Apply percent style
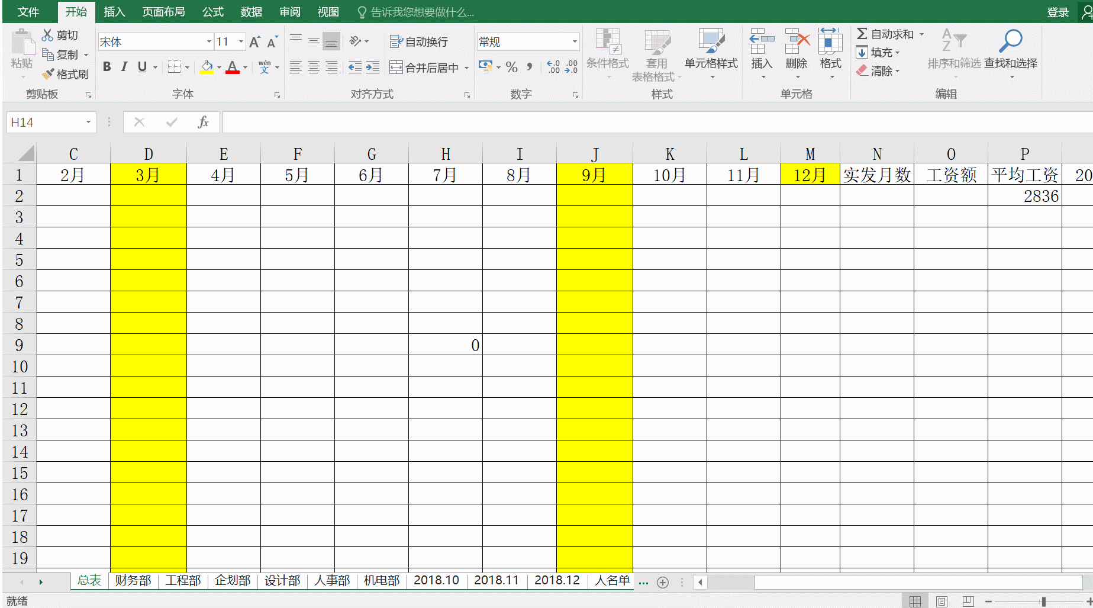 point(512,67)
